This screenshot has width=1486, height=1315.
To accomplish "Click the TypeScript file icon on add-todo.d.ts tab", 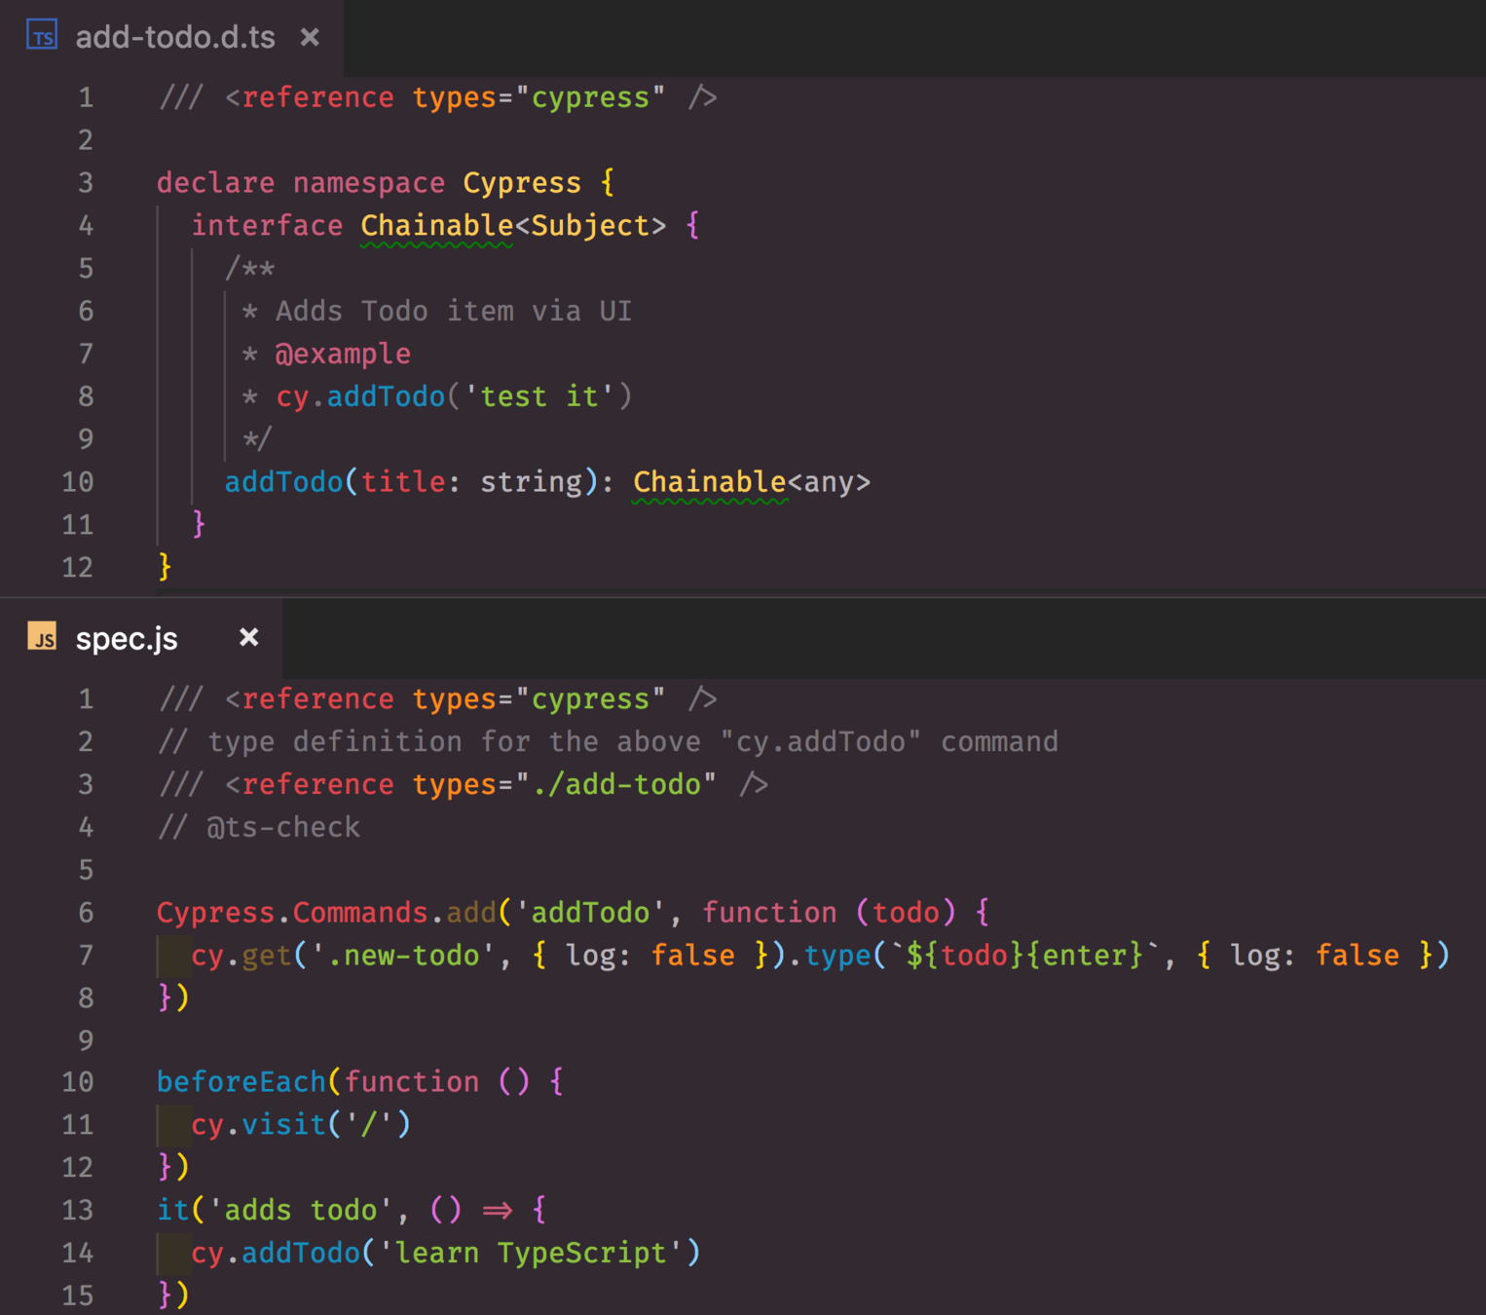I will coord(42,36).
